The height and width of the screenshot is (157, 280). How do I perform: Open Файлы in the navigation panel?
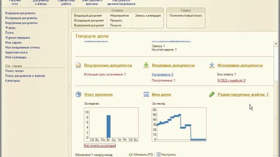(10, 28)
